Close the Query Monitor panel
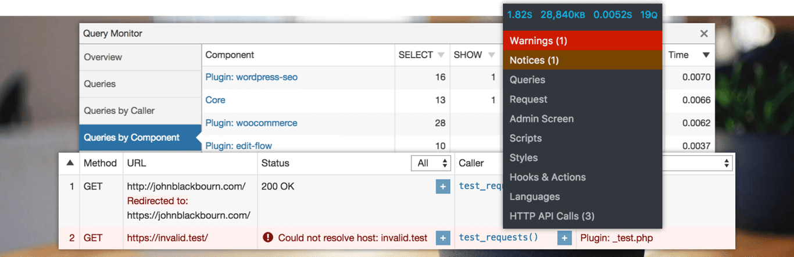Image resolution: width=794 pixels, height=257 pixels. pos(704,34)
